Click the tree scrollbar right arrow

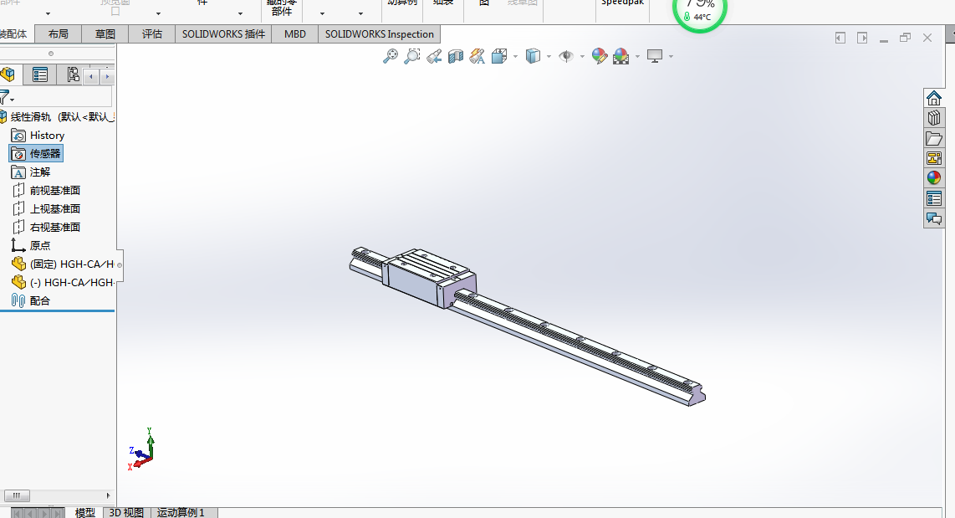tap(109, 495)
